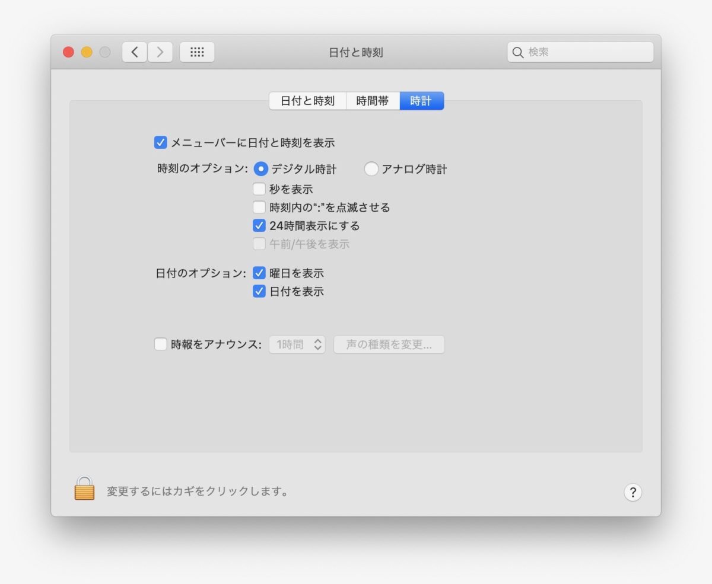Minimize the window with yellow button
Viewport: 712px width, 584px height.
(87, 52)
